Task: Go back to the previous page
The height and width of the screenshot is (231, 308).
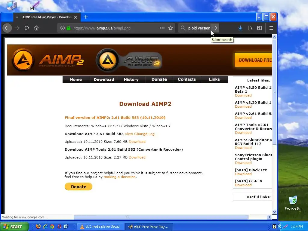Action: click(7, 28)
